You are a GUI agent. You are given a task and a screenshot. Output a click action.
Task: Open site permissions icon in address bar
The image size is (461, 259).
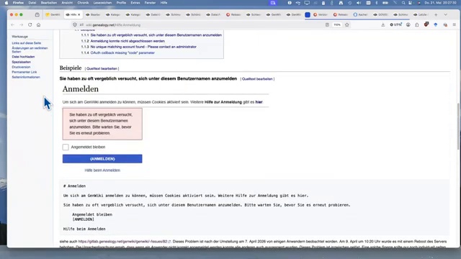tap(81, 25)
